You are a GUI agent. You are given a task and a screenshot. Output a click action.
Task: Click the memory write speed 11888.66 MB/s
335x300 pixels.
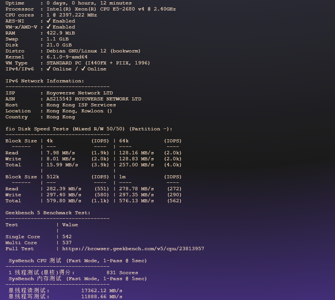pos(101,297)
